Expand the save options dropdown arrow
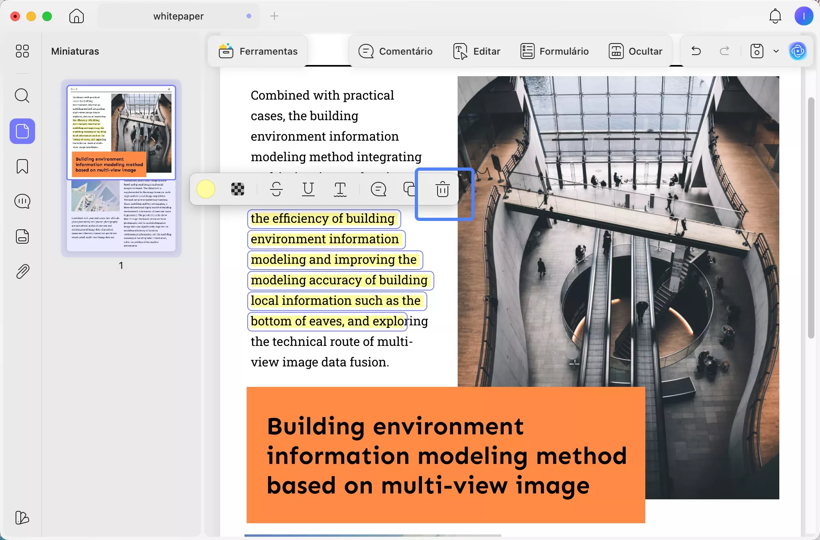This screenshot has width=820, height=540. (776, 51)
